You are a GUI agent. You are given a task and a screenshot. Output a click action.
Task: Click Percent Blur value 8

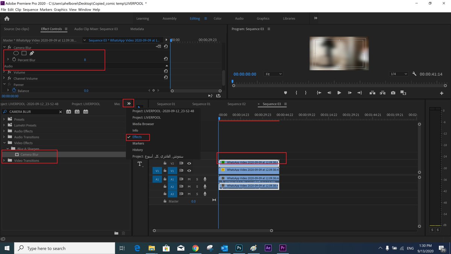[85, 60]
